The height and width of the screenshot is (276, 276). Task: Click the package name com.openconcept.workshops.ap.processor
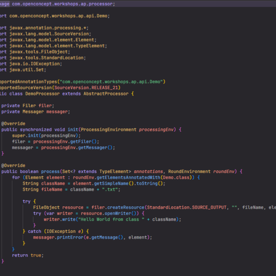(x=62, y=4)
